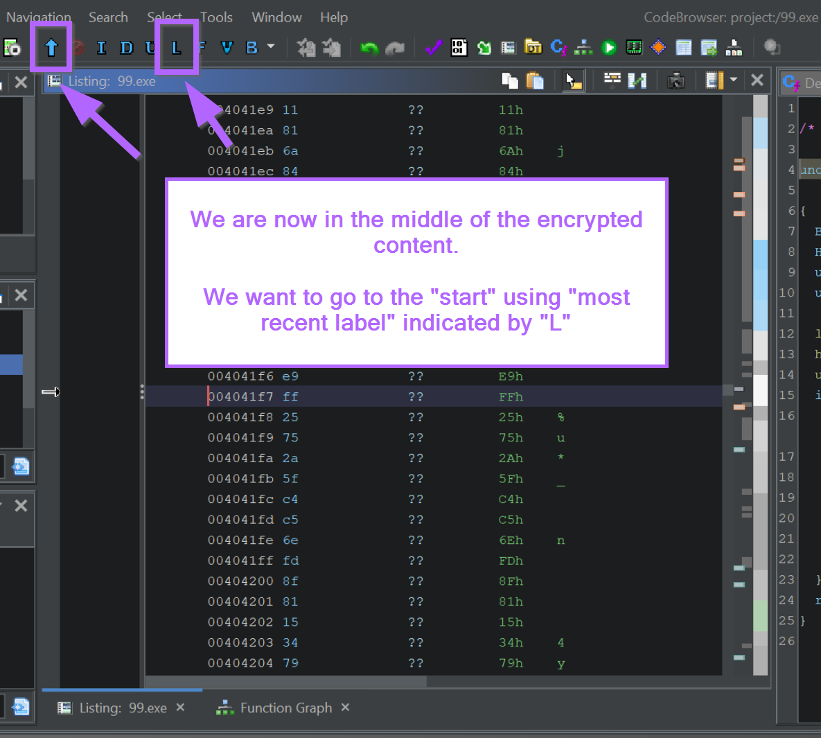Image resolution: width=821 pixels, height=738 pixels.
Task: Navigate using the "I" instruction button
Action: (x=100, y=47)
